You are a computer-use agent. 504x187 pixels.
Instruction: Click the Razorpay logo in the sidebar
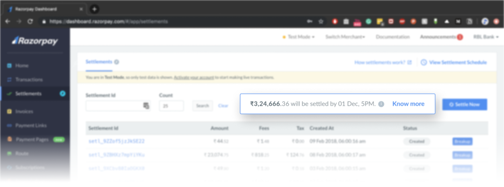[35, 41]
